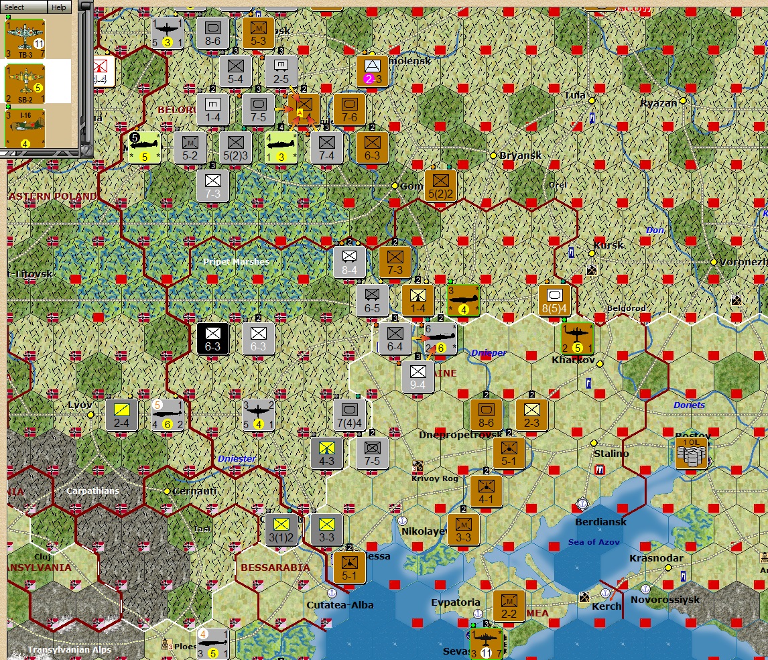768x660 pixels.
Task: Select the gray 2-5 motorized unit
Action: click(x=281, y=71)
